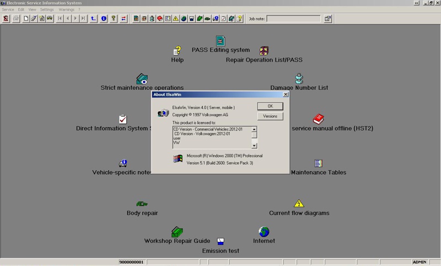Open the Edit menu

[x=21, y=9]
